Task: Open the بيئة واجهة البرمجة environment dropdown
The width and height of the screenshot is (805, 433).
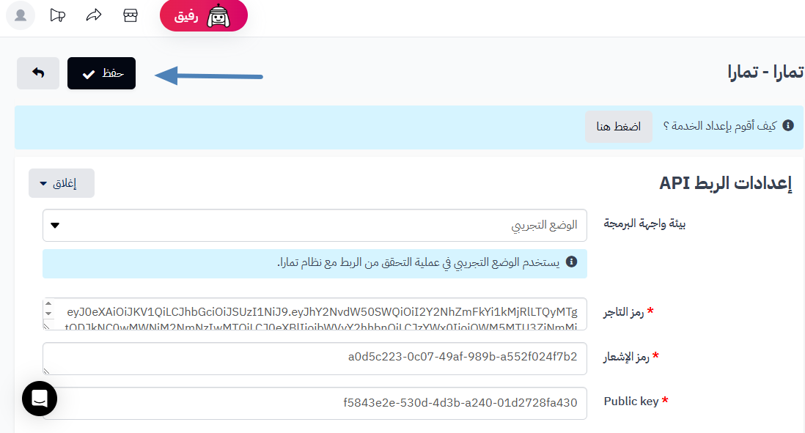Action: pyautogui.click(x=315, y=225)
